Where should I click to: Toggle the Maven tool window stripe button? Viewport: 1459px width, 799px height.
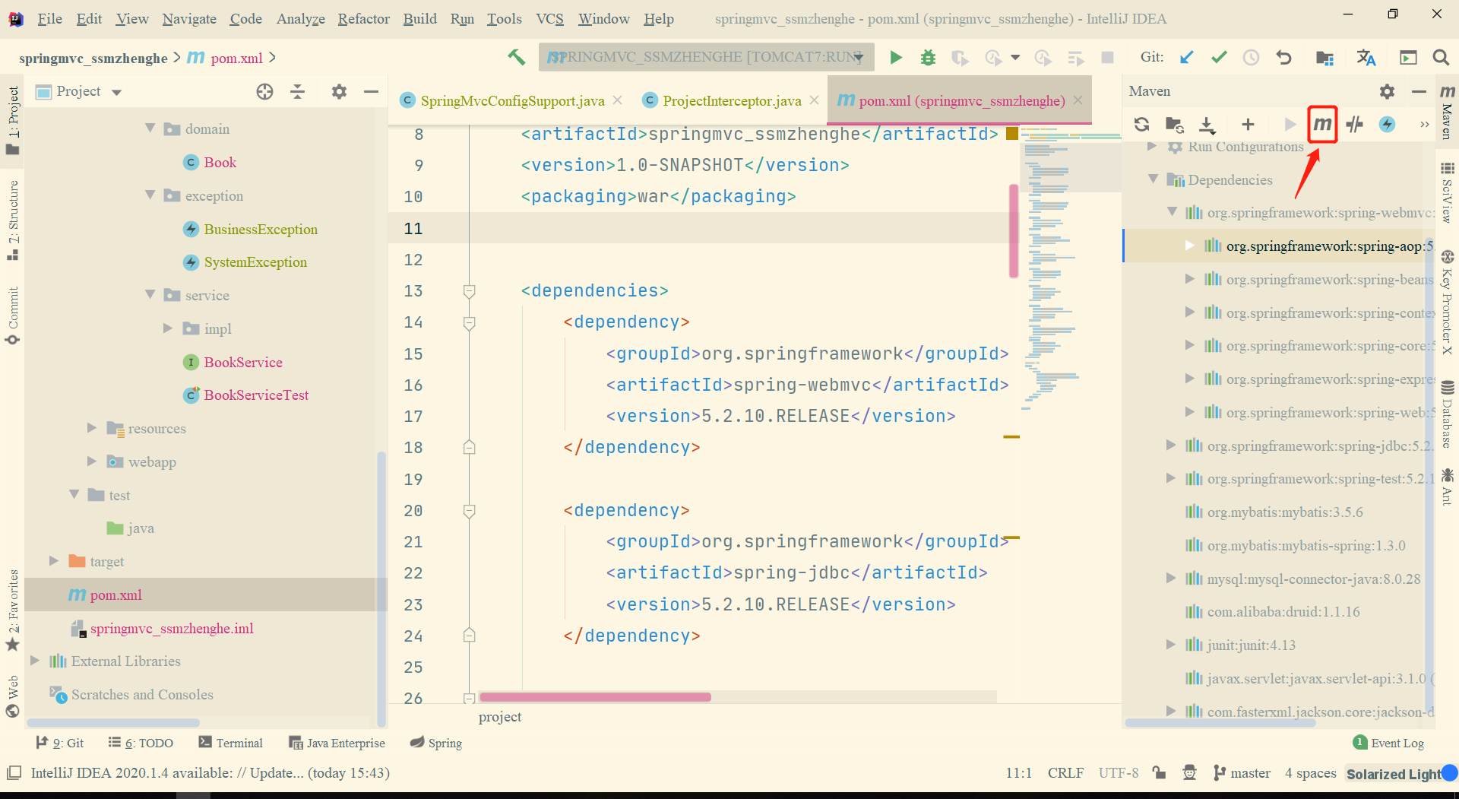tap(1447, 112)
